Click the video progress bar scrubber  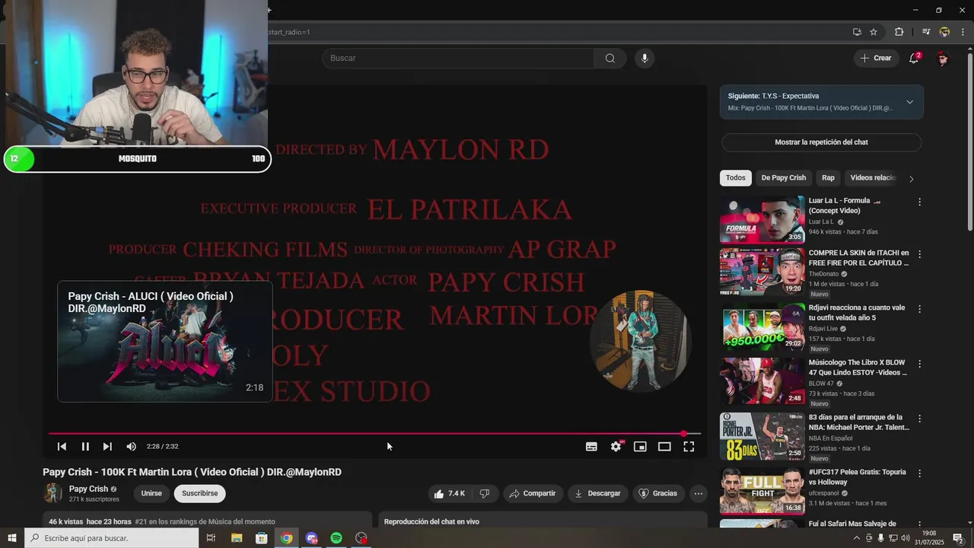(683, 434)
